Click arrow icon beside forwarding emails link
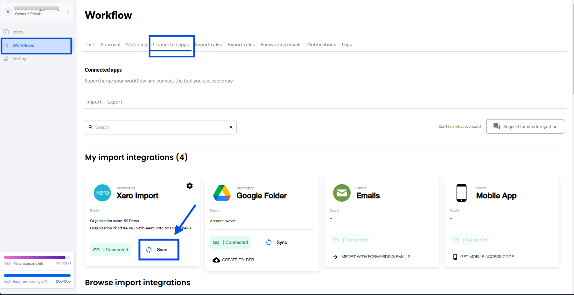This screenshot has width=574, height=295. [335, 257]
